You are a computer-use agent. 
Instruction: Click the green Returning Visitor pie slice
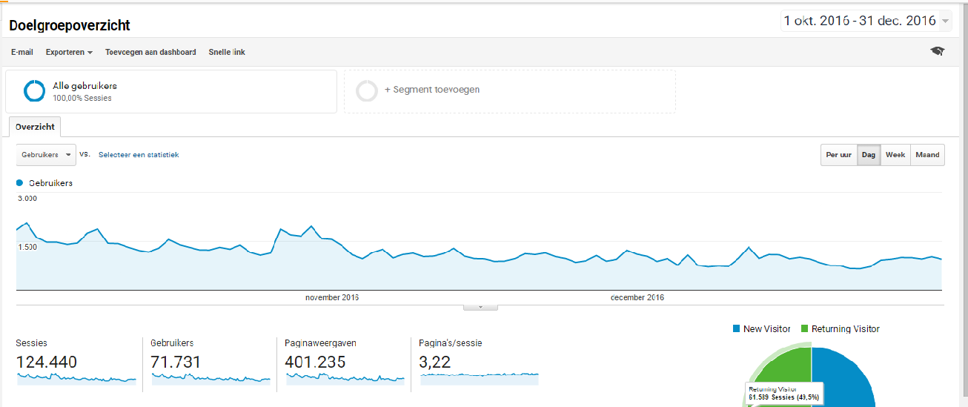tap(786, 367)
